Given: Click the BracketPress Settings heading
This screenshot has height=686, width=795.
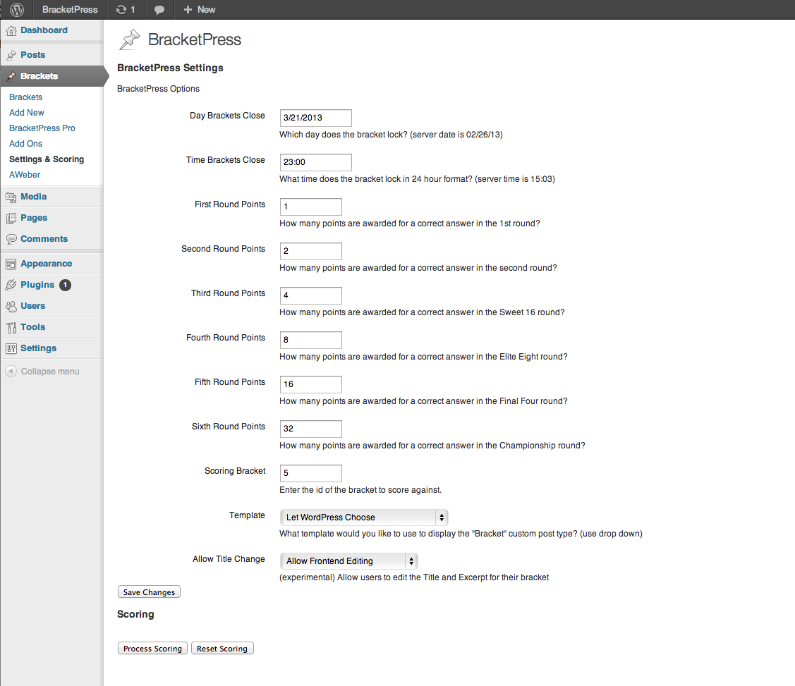Looking at the screenshot, I should tap(171, 68).
